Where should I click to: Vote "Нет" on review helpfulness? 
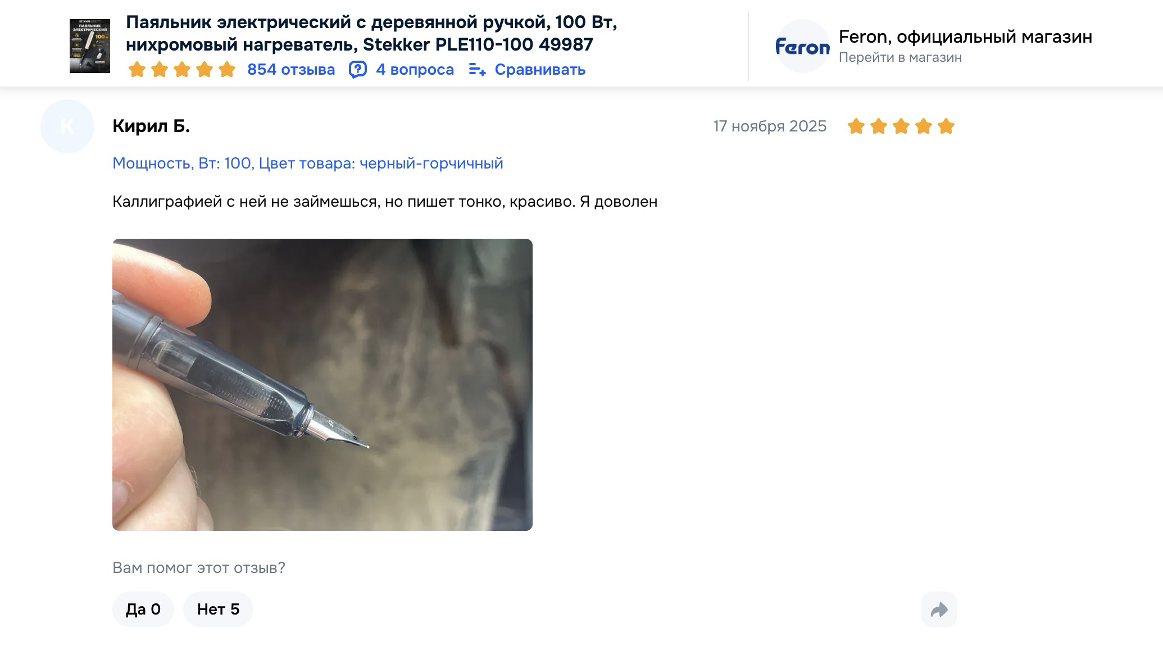point(218,609)
